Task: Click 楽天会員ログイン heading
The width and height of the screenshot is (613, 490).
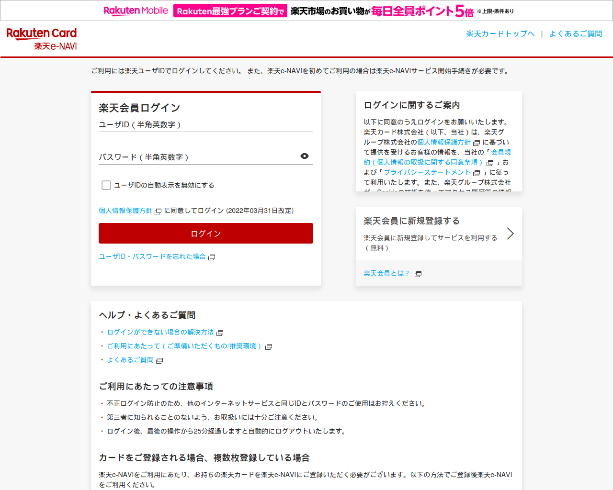Action: click(x=139, y=108)
